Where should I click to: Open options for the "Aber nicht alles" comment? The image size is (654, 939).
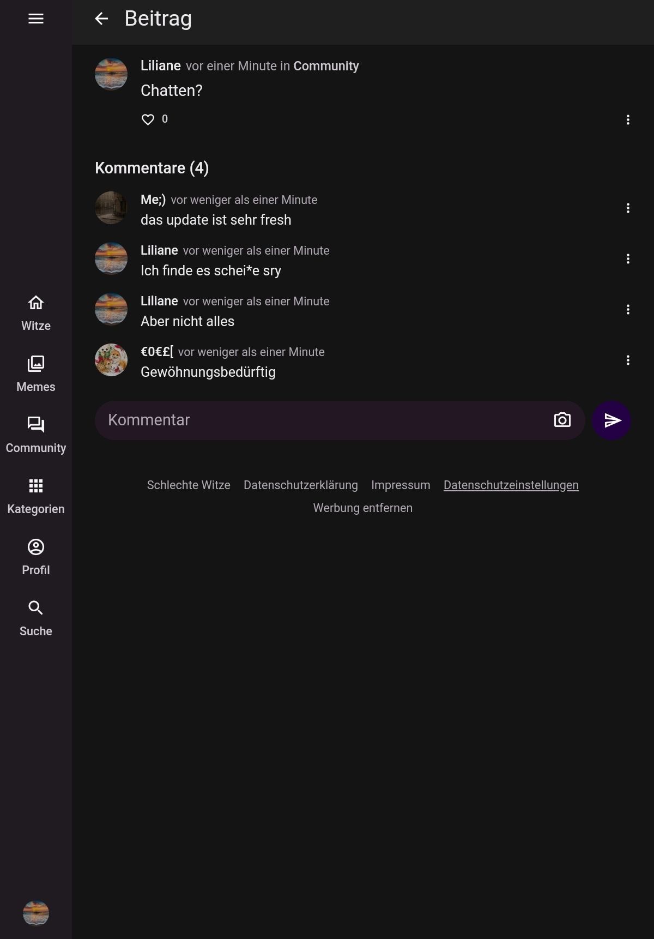[x=628, y=309]
